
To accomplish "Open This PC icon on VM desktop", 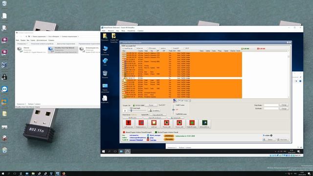I will pos(105,50).
